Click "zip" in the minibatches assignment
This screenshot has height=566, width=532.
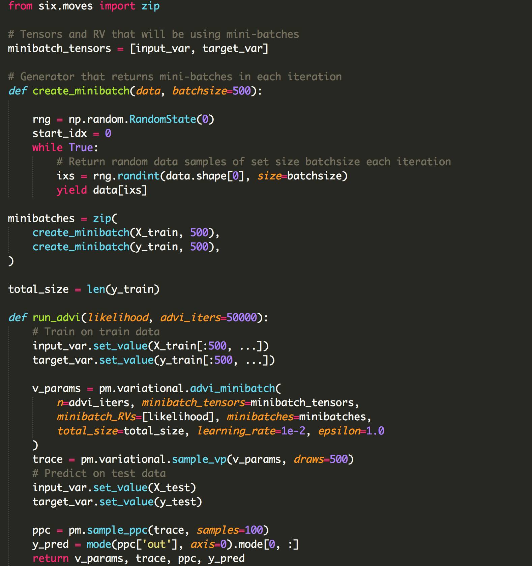click(x=102, y=219)
